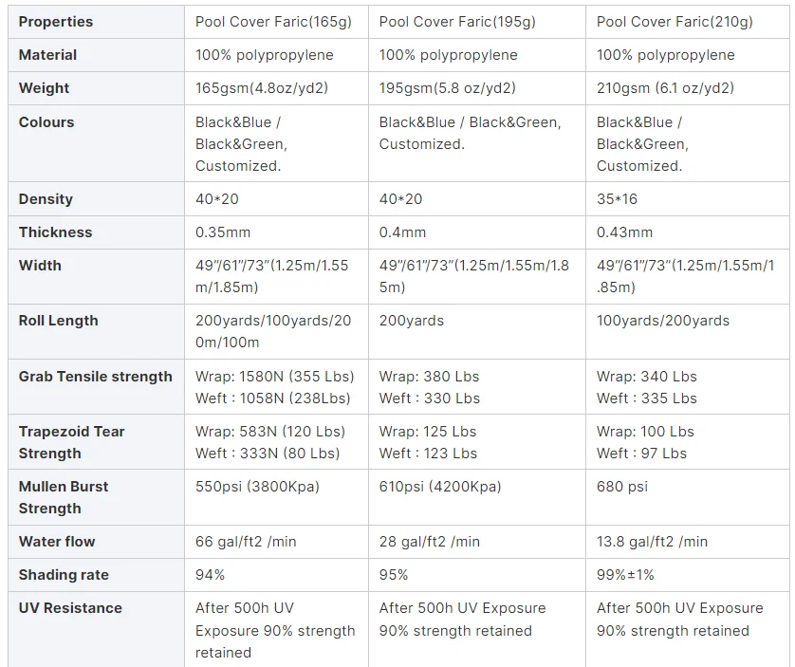795x667 pixels.
Task: Click the 550psi (3800Kpa) burst strength cell
Action: tap(257, 487)
